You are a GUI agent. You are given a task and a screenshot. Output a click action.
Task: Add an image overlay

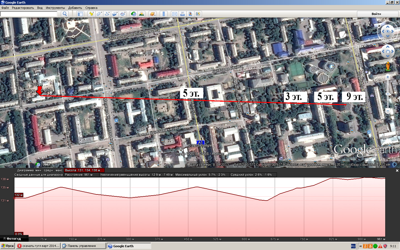(115, 14)
